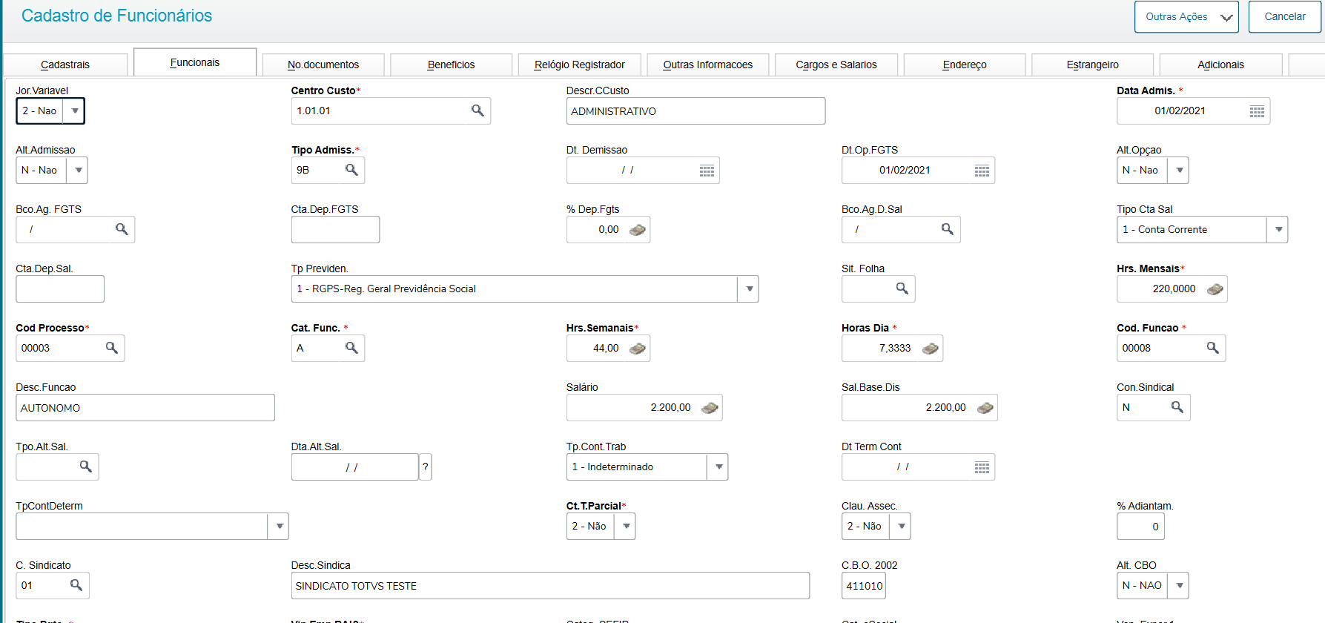The height and width of the screenshot is (623, 1325).
Task: Click the Dt. Demissao calendar icon
Action: point(707,171)
